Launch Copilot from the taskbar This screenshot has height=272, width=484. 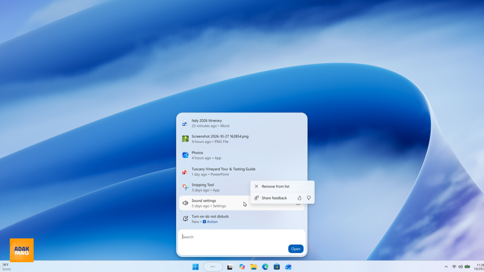[242, 267]
